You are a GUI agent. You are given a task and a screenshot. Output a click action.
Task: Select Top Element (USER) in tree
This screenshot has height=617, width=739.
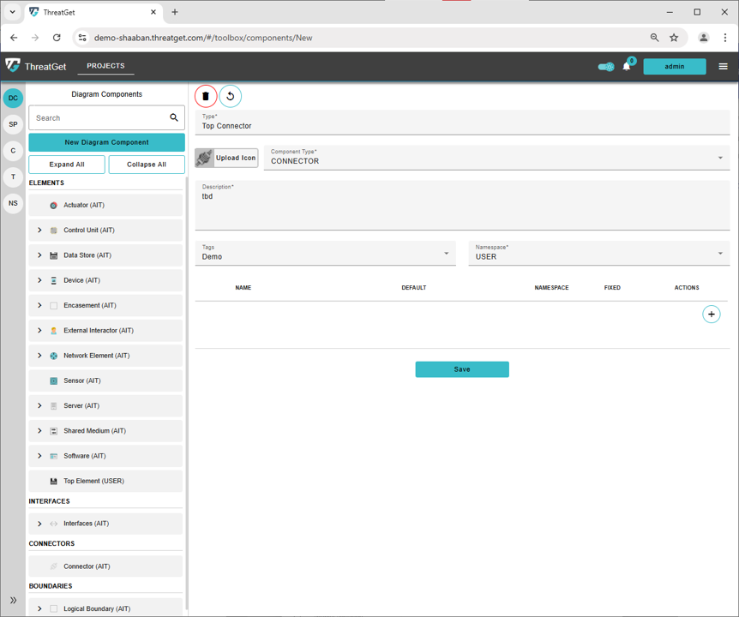click(x=93, y=481)
